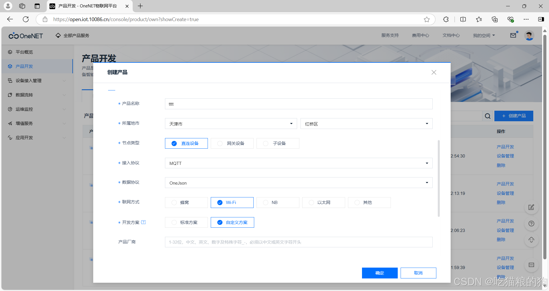Confirm creation with the 确定 button
The width and height of the screenshot is (549, 291).
tap(380, 273)
